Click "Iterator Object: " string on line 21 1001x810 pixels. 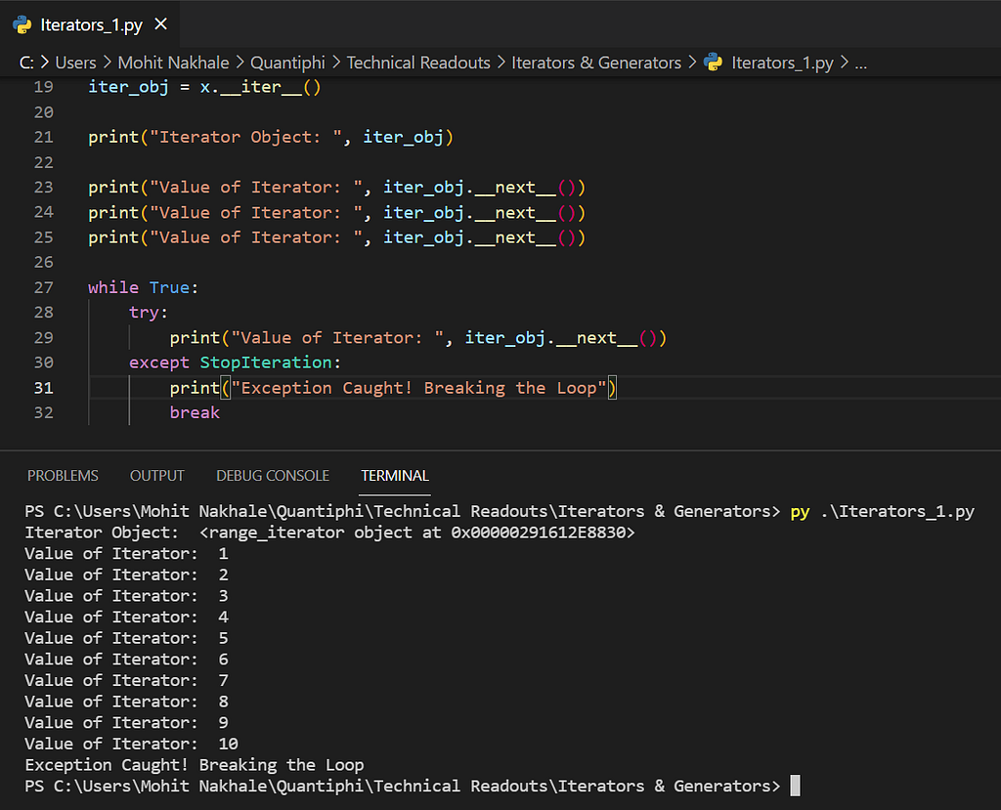tap(245, 137)
